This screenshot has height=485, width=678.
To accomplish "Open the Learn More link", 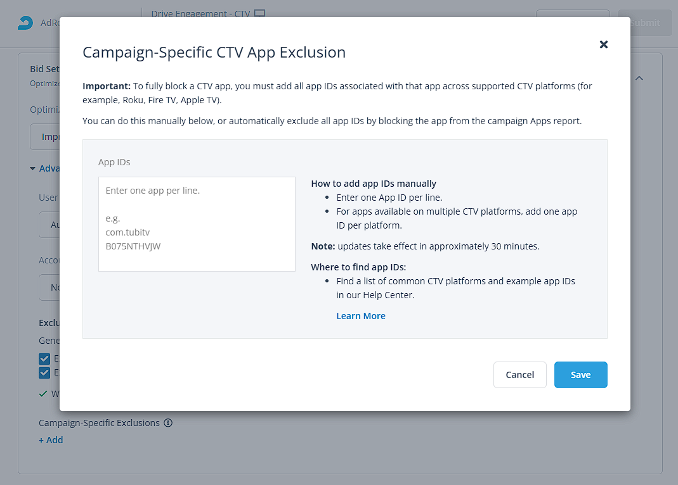I will pyautogui.click(x=361, y=316).
